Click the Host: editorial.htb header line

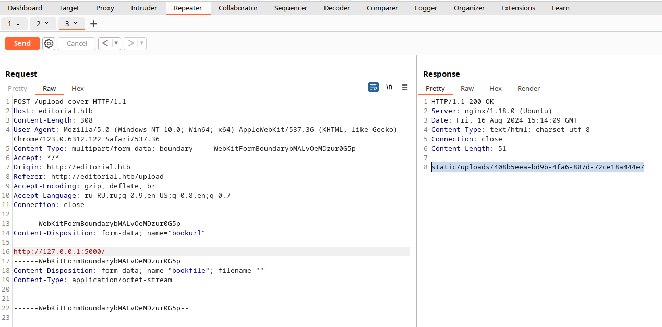tap(53, 111)
